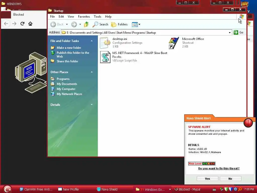Switch to ClamWin Free Antivirus taskbar button
The height and width of the screenshot is (193, 257).
(36, 189)
